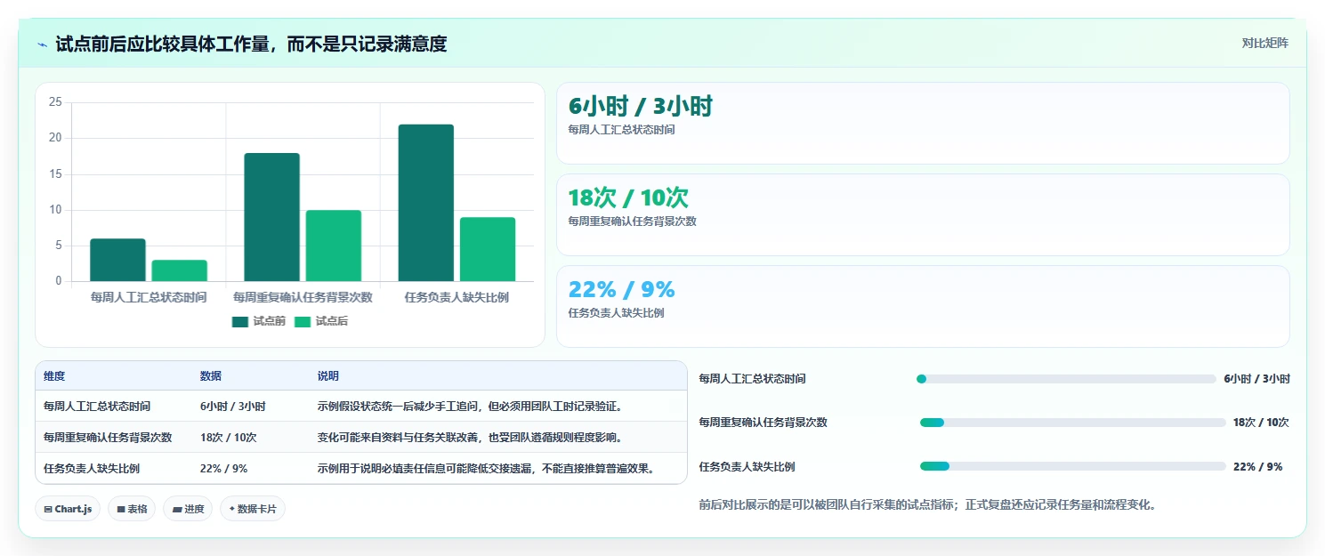1325x556 pixels.
Task: Click the footnote starting 前后对比展示的是
Action: (927, 504)
